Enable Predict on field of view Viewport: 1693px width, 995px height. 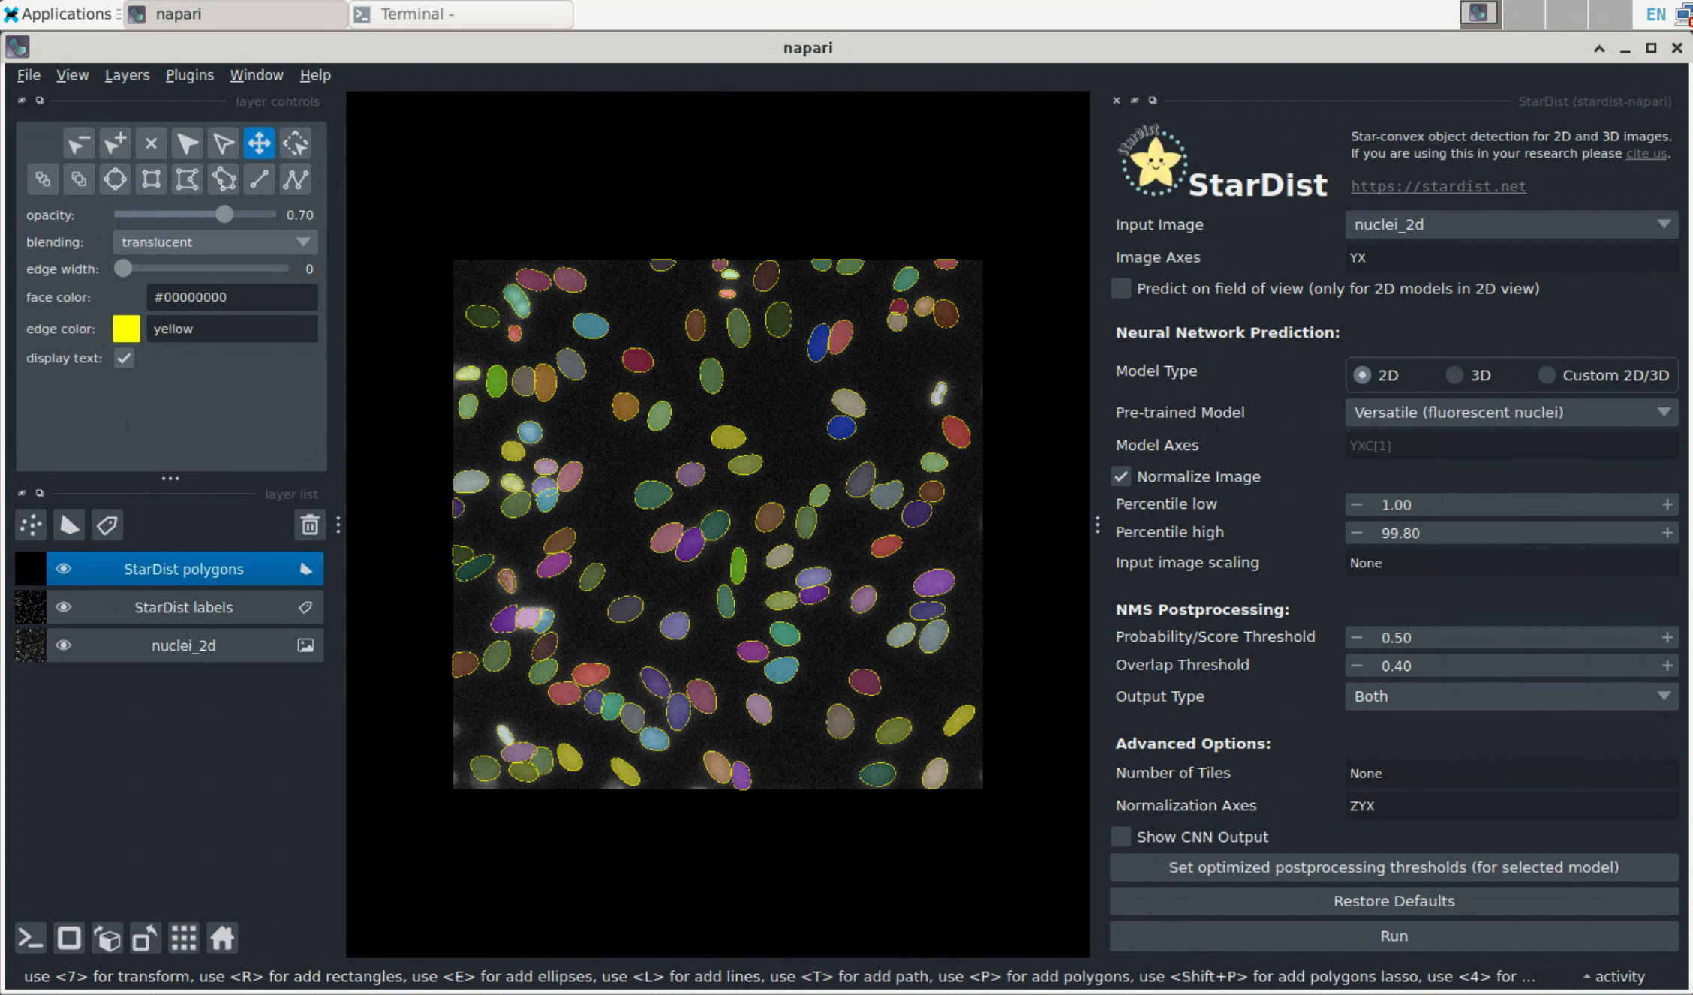(x=1121, y=289)
